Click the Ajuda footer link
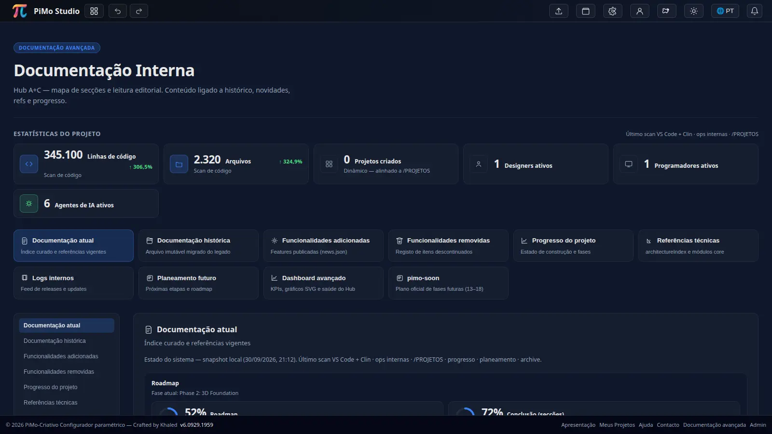The image size is (772, 434). click(x=646, y=425)
